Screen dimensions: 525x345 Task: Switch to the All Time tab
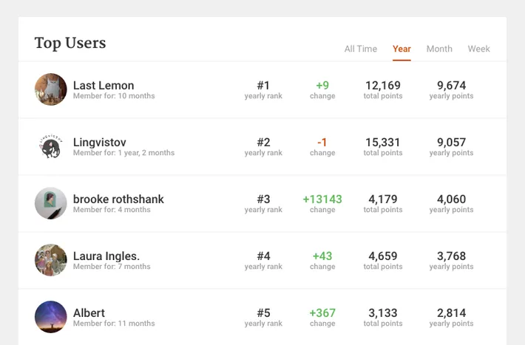pos(361,49)
